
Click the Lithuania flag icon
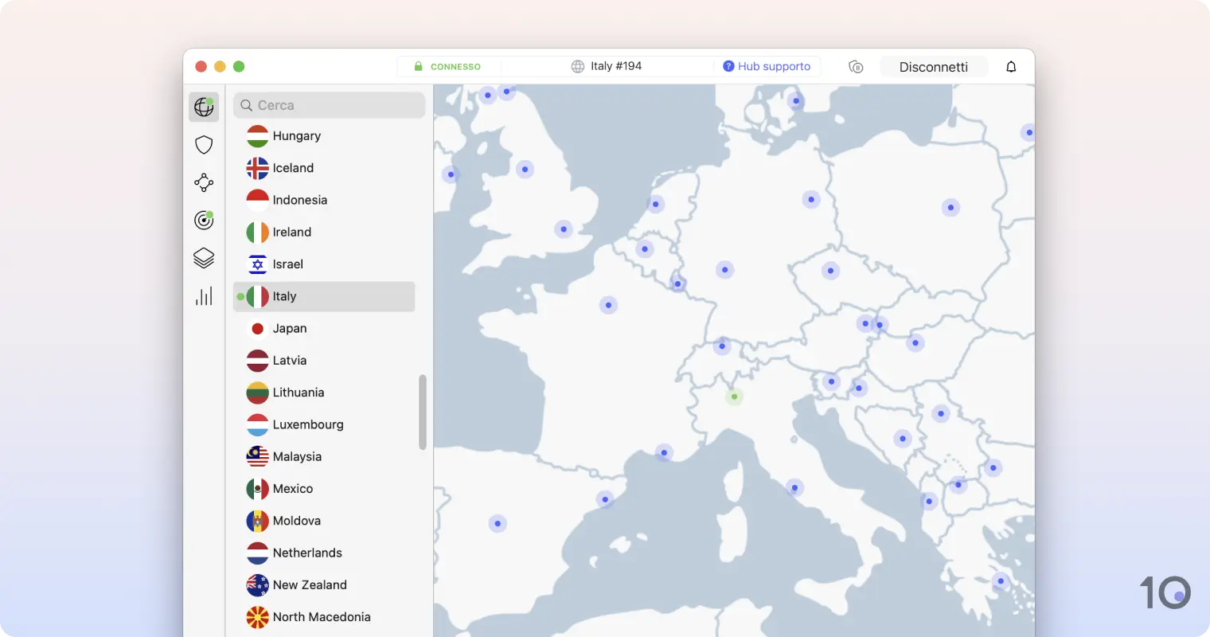257,393
